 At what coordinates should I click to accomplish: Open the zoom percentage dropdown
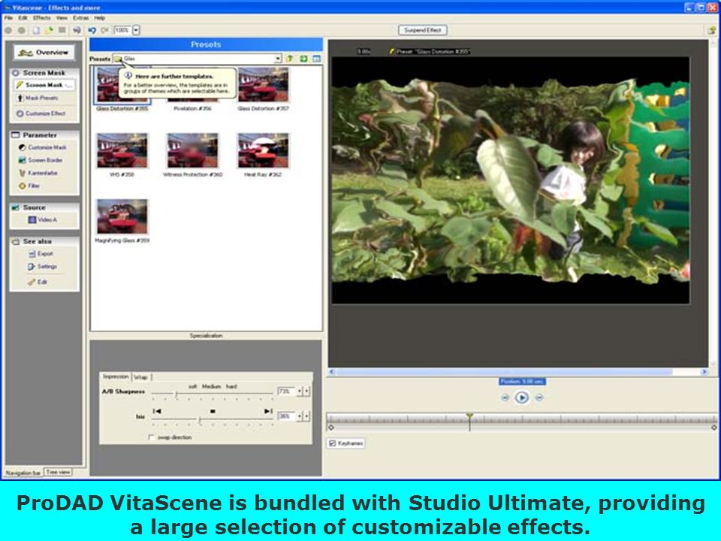pyautogui.click(x=136, y=30)
